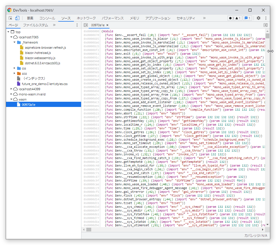Open the (インデックス) document
Screen dimensions: 276x245
pos(34,79)
